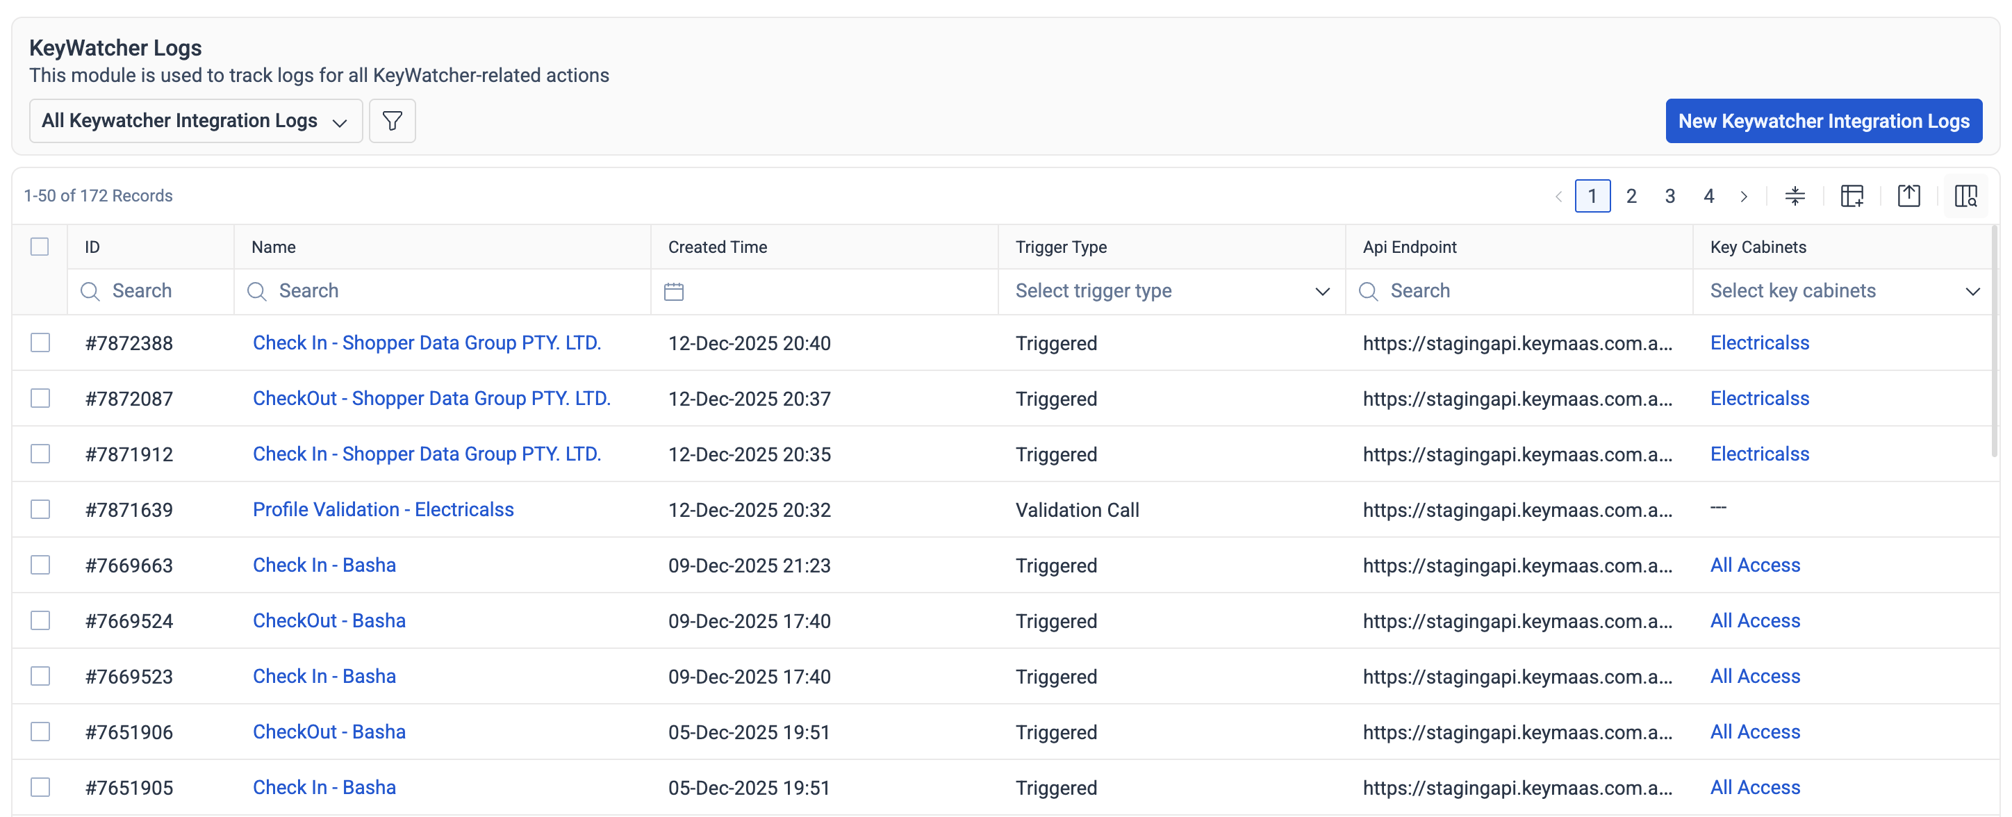Go to next page arrow

pos(1743,196)
